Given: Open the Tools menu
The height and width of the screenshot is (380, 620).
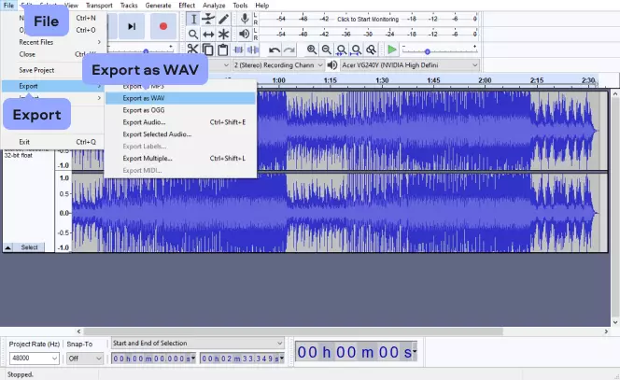Looking at the screenshot, I should coord(240,6).
